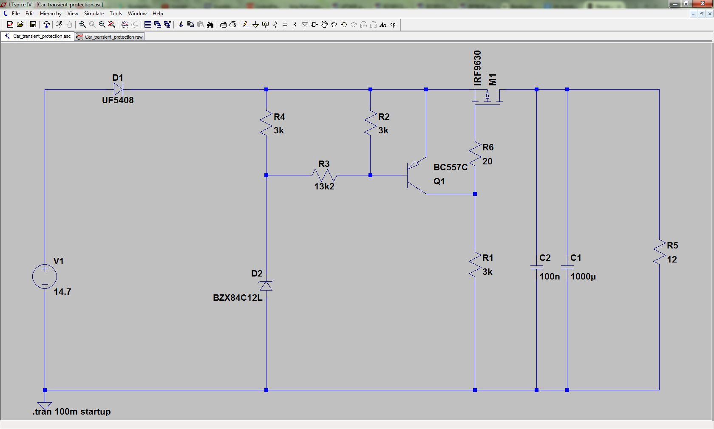
Task: Restore the inner schematic child window
Action: click(x=701, y=14)
